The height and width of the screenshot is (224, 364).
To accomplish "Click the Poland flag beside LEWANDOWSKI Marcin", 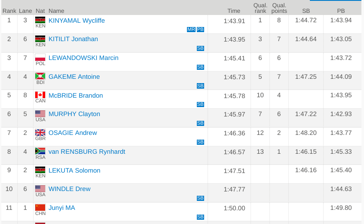I will [40, 57].
